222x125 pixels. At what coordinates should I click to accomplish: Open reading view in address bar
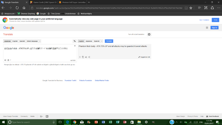pyautogui.click(x=186, y=8)
